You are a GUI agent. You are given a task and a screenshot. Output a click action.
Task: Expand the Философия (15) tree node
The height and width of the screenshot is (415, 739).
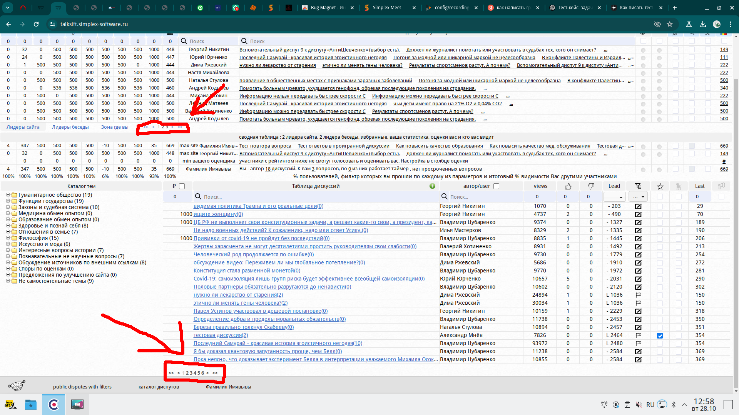tap(8, 238)
